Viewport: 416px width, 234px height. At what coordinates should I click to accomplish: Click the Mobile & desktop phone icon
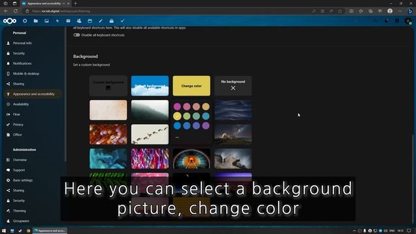click(8, 73)
